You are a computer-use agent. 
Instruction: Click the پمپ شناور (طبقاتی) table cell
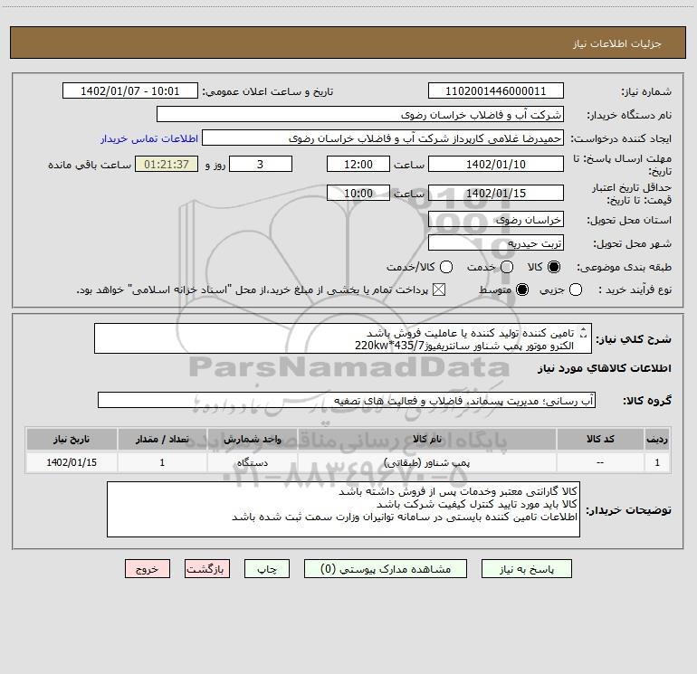pos(426,462)
